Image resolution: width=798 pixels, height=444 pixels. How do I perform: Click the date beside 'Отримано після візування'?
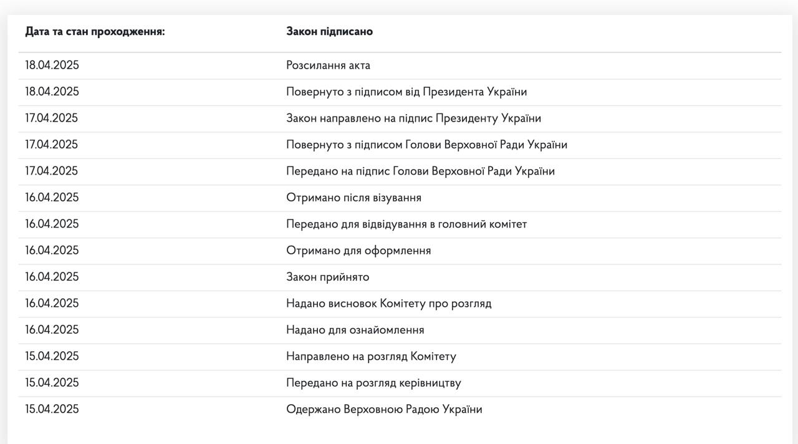52,198
